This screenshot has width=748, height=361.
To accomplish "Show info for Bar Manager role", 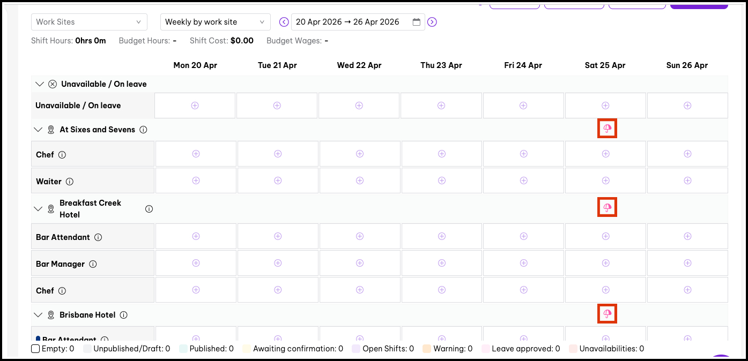I will coord(93,264).
